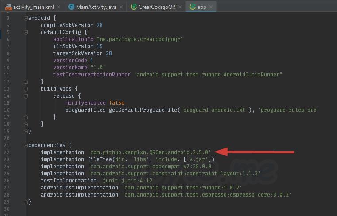Click the test:runner:1.0.2 dependency string
The width and height of the screenshot is (337, 216).
coord(182,188)
